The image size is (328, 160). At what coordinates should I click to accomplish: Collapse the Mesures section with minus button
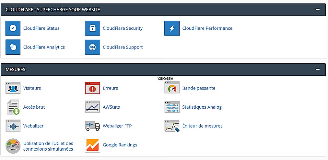318,69
